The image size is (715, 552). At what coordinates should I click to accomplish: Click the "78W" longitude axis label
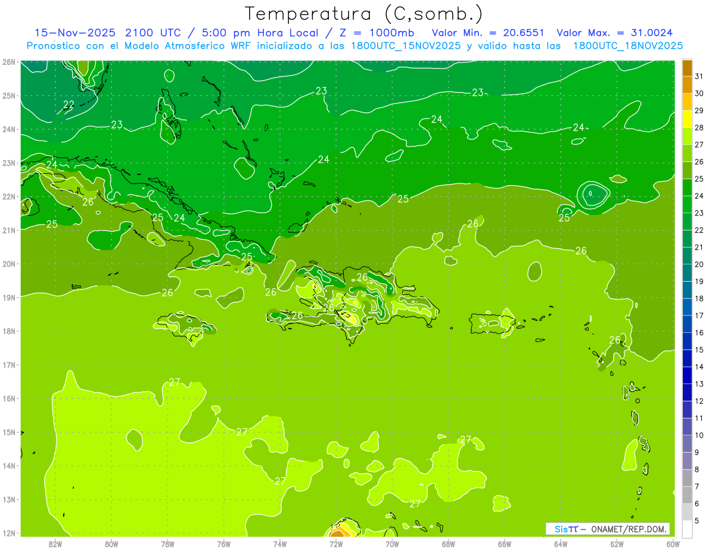tap(167, 544)
